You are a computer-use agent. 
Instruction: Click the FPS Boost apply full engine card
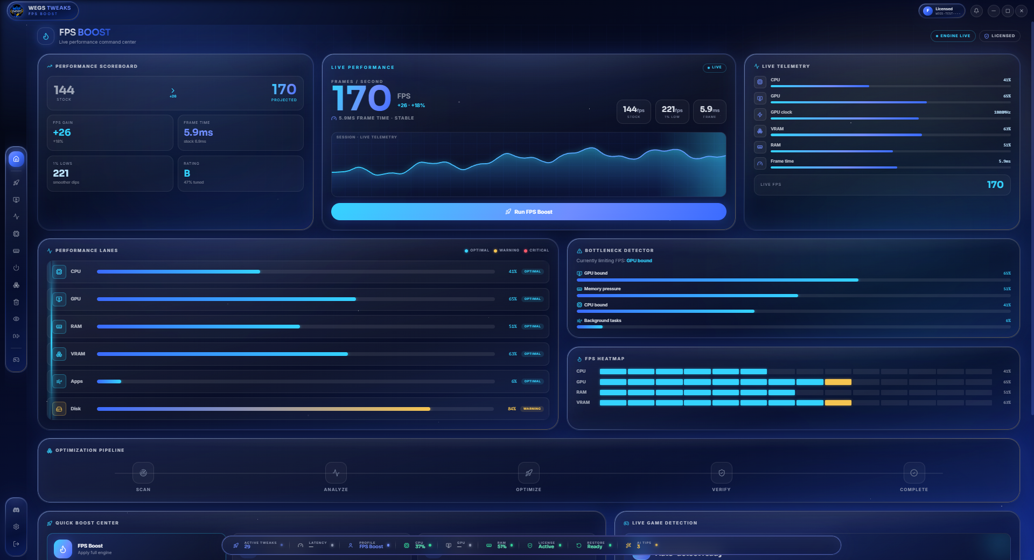click(136, 547)
